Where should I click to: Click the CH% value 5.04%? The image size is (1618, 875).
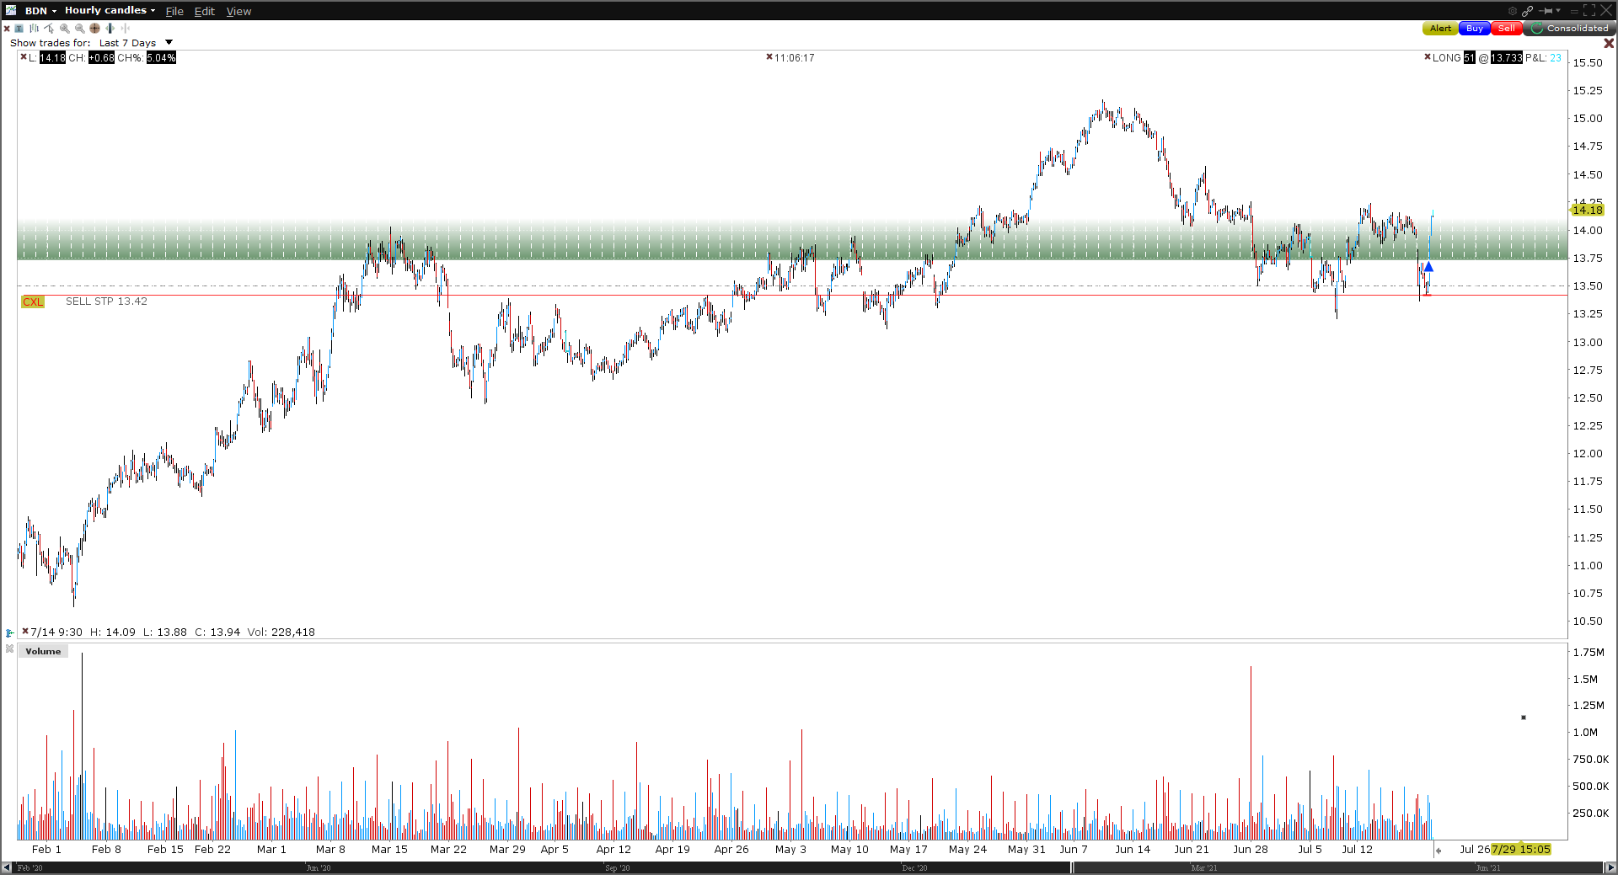pyautogui.click(x=161, y=58)
